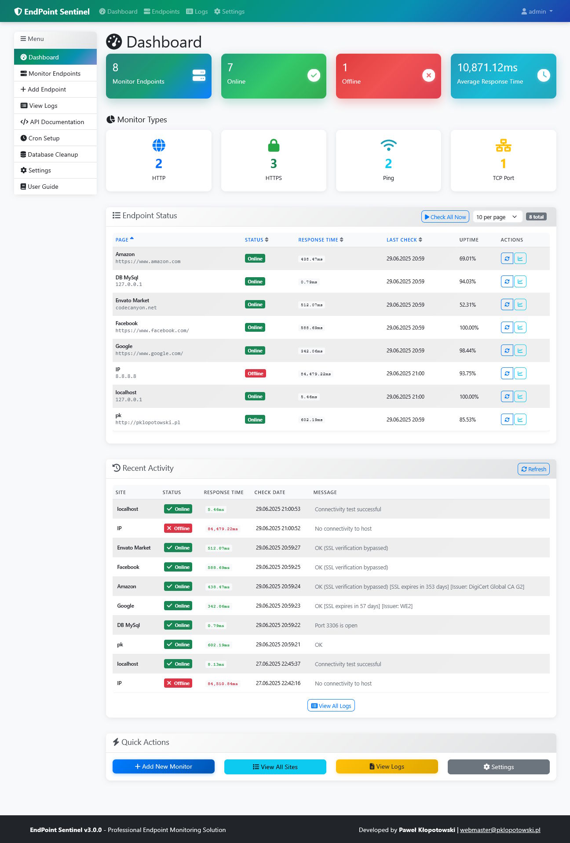
Task: Select Add Endpoint in sidebar
Action: click(55, 89)
